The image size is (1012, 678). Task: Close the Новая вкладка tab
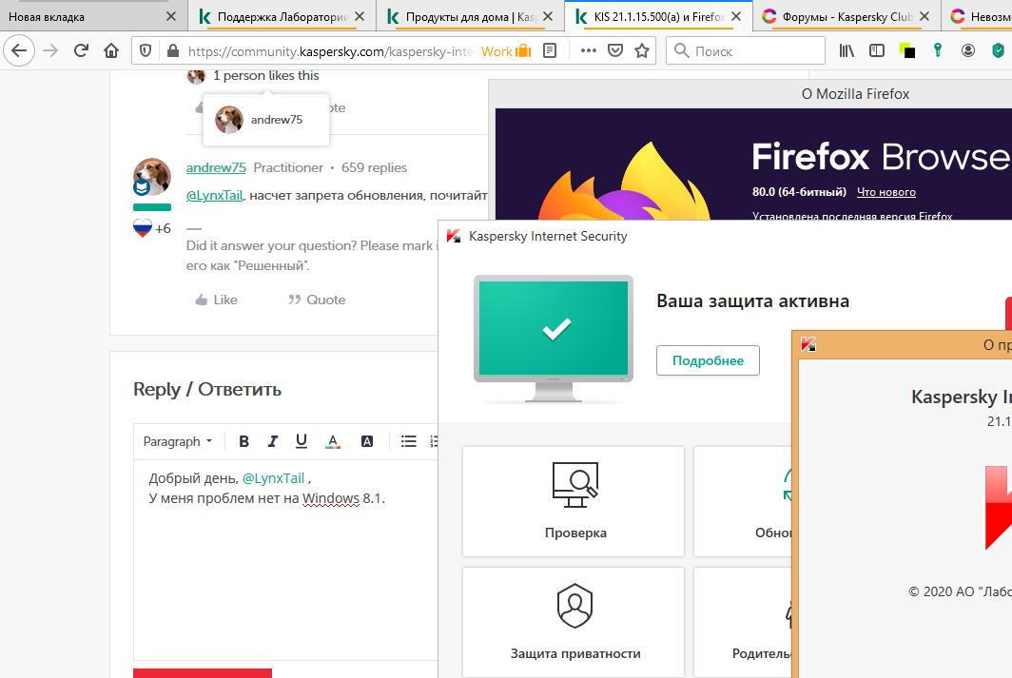click(x=171, y=17)
